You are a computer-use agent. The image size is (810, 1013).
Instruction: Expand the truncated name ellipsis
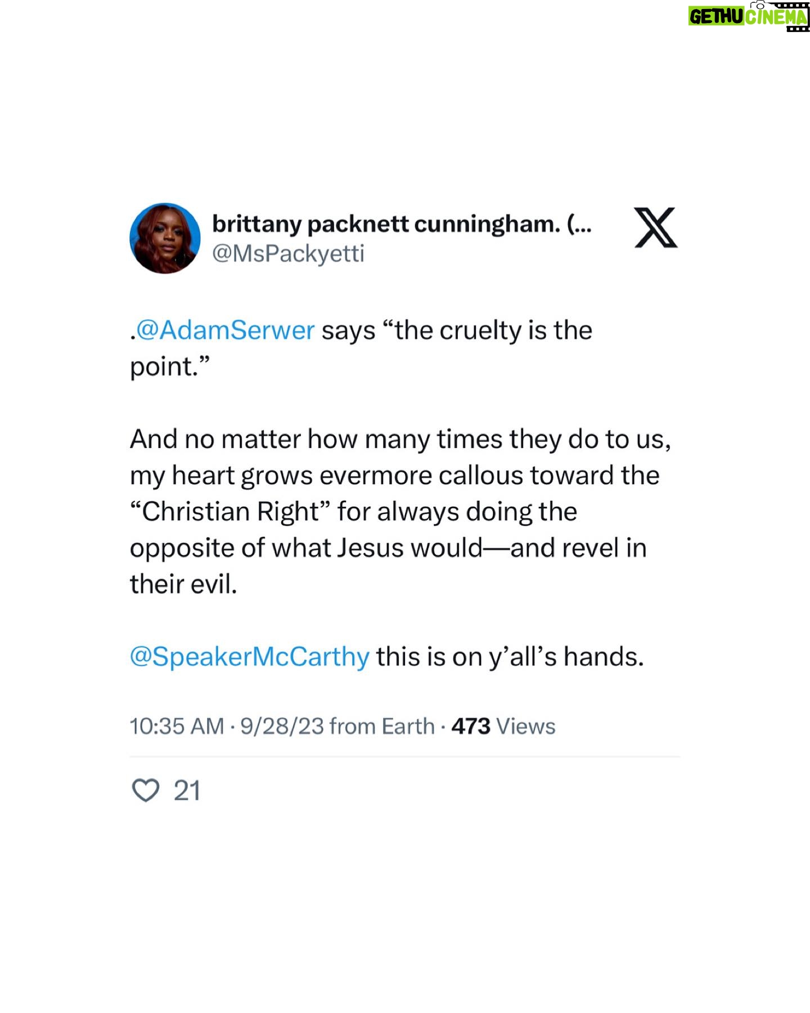pos(579,224)
